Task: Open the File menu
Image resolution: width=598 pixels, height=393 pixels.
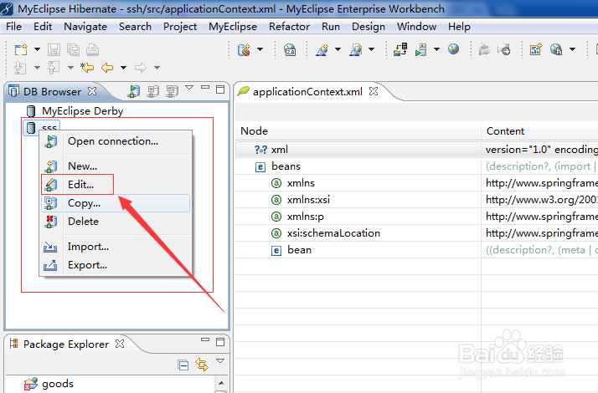Action: (13, 27)
